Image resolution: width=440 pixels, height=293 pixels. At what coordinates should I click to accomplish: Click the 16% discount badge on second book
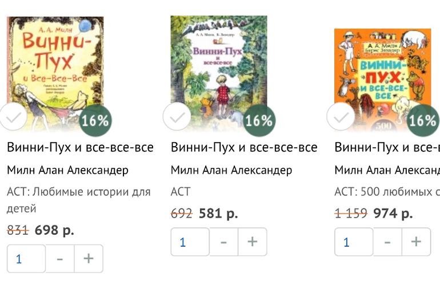[x=259, y=121]
